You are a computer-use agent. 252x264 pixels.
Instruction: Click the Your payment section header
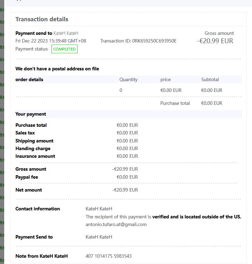click(x=31, y=114)
